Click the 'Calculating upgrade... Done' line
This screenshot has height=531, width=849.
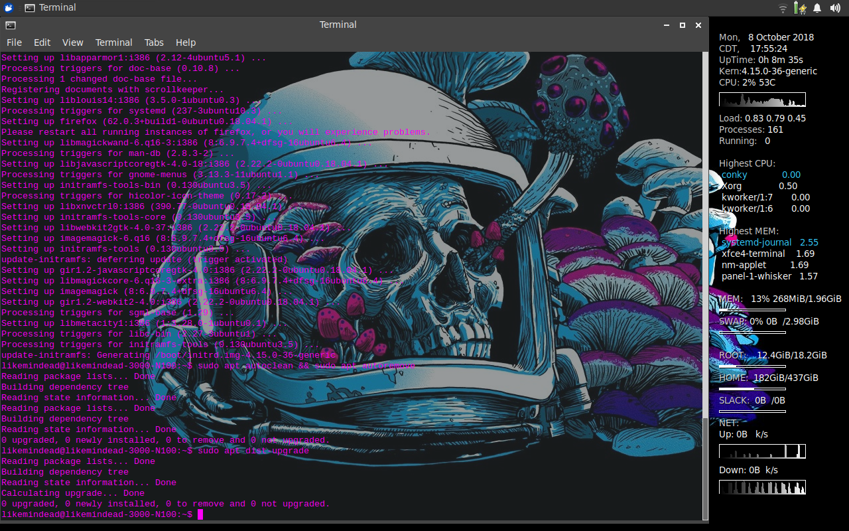pos(73,493)
